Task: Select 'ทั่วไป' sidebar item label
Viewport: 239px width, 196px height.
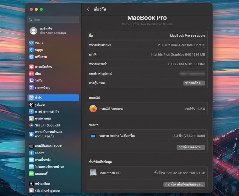Action: tap(39, 98)
